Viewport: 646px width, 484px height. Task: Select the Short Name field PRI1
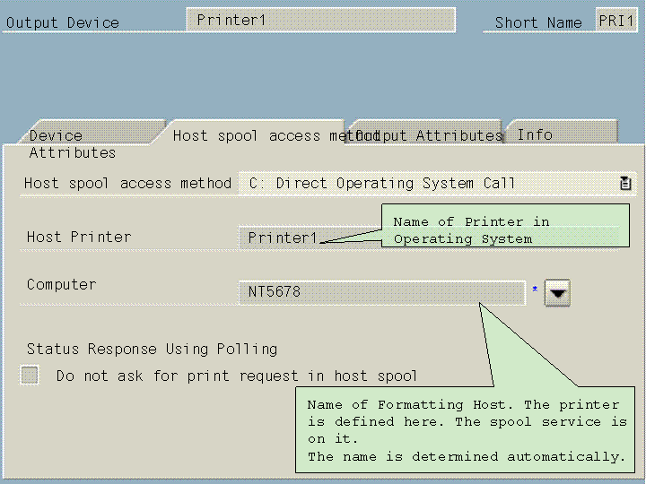(616, 21)
